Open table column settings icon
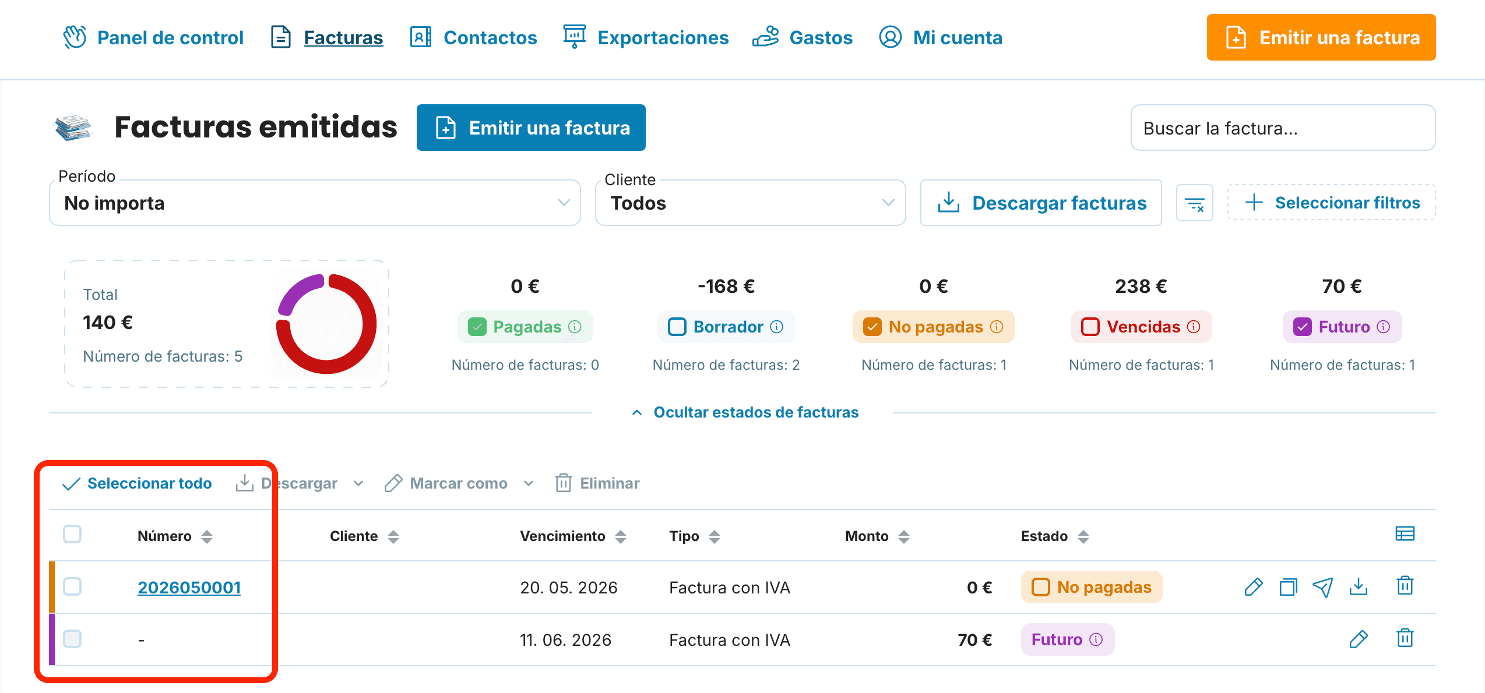The image size is (1485, 693). [x=1405, y=534]
